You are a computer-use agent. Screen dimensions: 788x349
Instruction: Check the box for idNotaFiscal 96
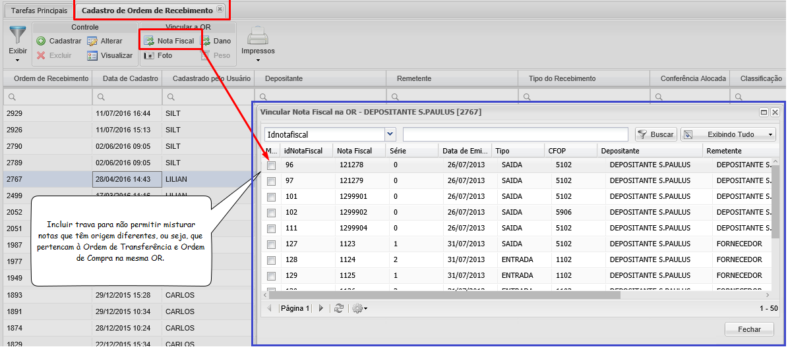[271, 165]
